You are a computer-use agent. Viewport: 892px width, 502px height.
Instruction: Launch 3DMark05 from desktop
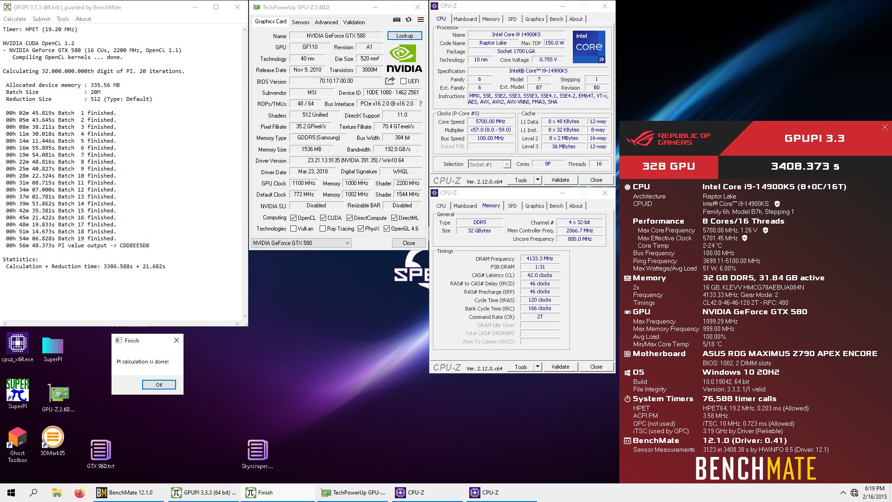52,441
